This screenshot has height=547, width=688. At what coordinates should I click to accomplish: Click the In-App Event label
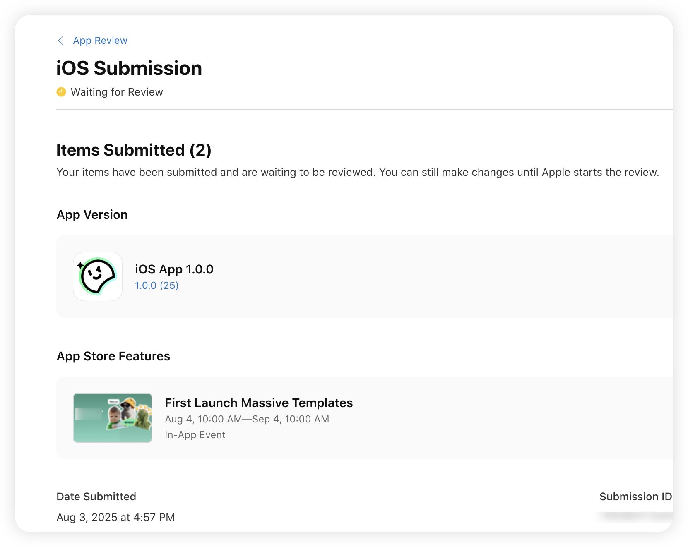(195, 435)
